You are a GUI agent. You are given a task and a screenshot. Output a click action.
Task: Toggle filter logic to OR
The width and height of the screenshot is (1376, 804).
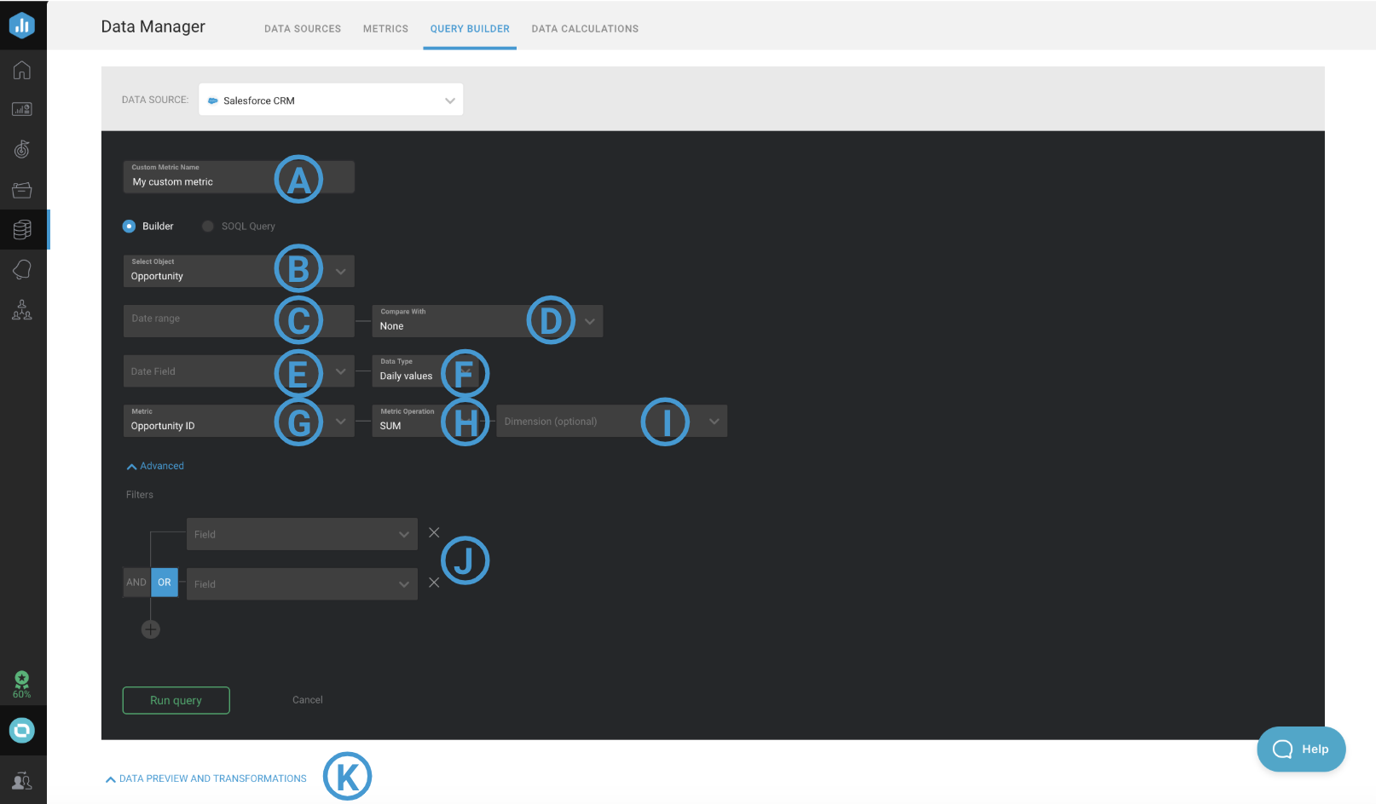[x=165, y=583]
